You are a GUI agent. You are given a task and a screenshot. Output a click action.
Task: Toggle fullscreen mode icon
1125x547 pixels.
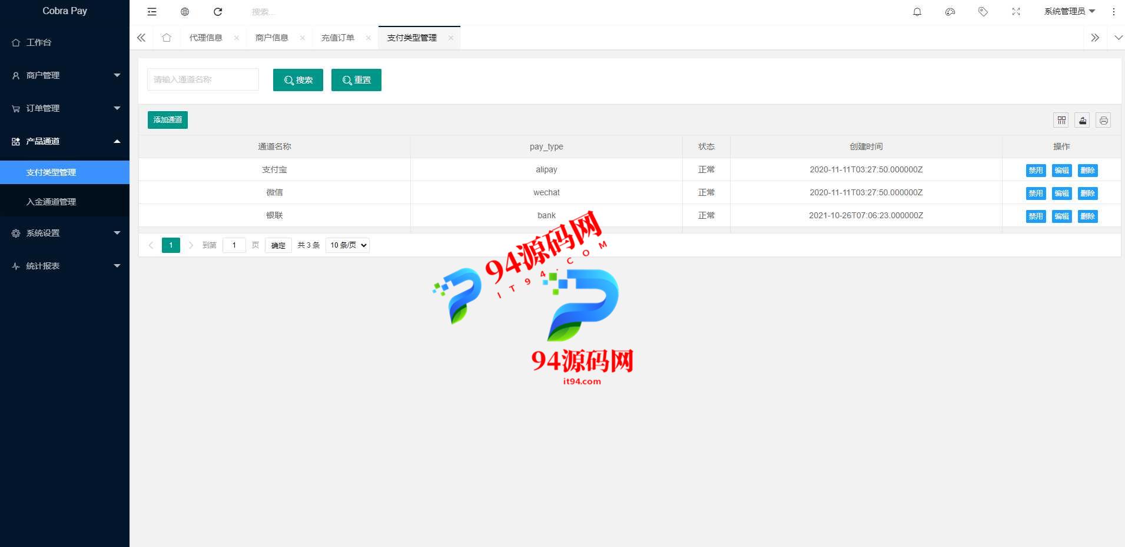[1016, 12]
